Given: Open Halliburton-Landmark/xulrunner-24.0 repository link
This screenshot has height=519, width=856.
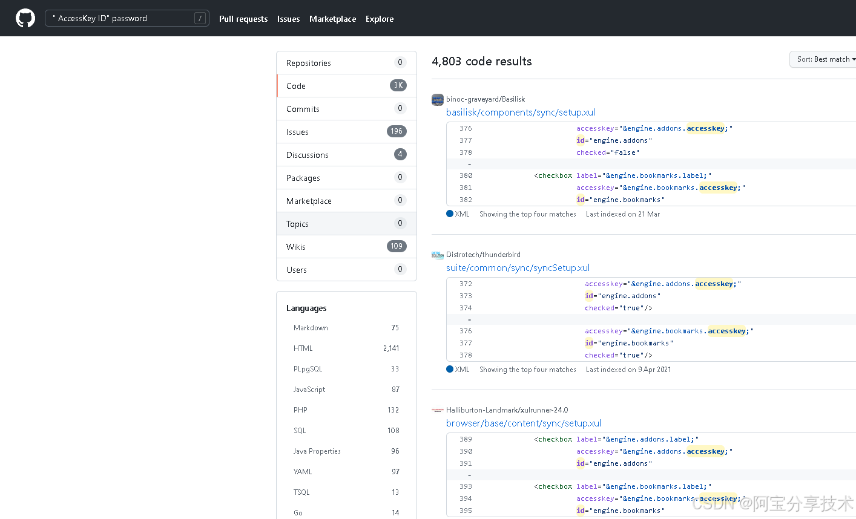Looking at the screenshot, I should [507, 410].
